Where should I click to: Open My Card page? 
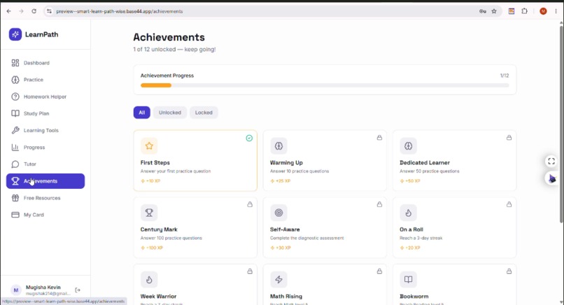click(45, 215)
